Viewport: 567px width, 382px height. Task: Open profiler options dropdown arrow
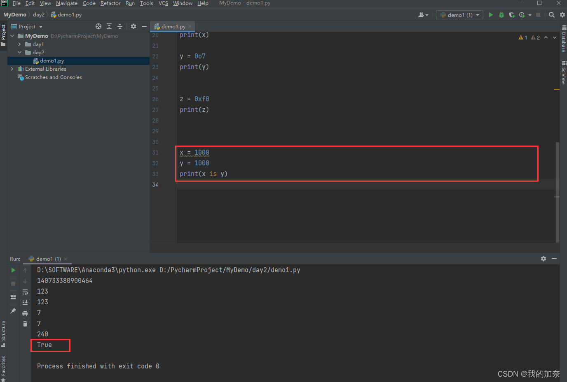pyautogui.click(x=530, y=15)
